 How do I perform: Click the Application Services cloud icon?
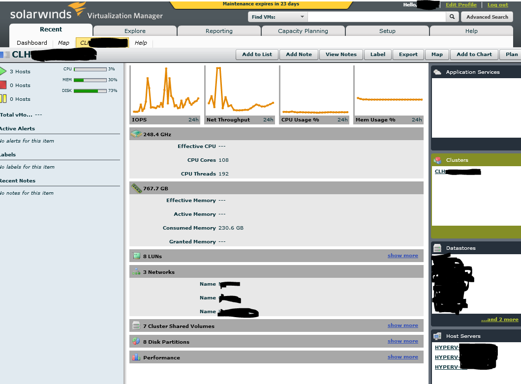[x=437, y=72]
